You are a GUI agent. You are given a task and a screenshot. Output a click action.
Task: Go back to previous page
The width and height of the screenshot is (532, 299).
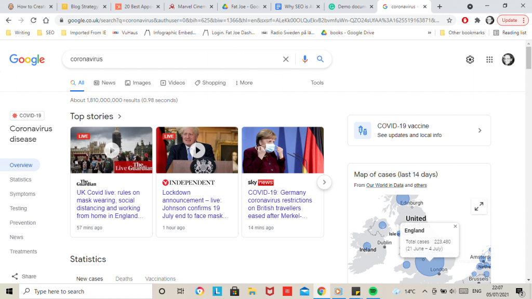click(8, 20)
